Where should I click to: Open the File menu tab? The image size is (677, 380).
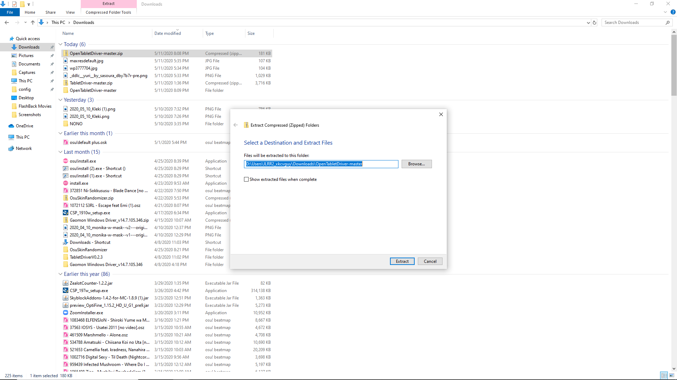pos(10,12)
